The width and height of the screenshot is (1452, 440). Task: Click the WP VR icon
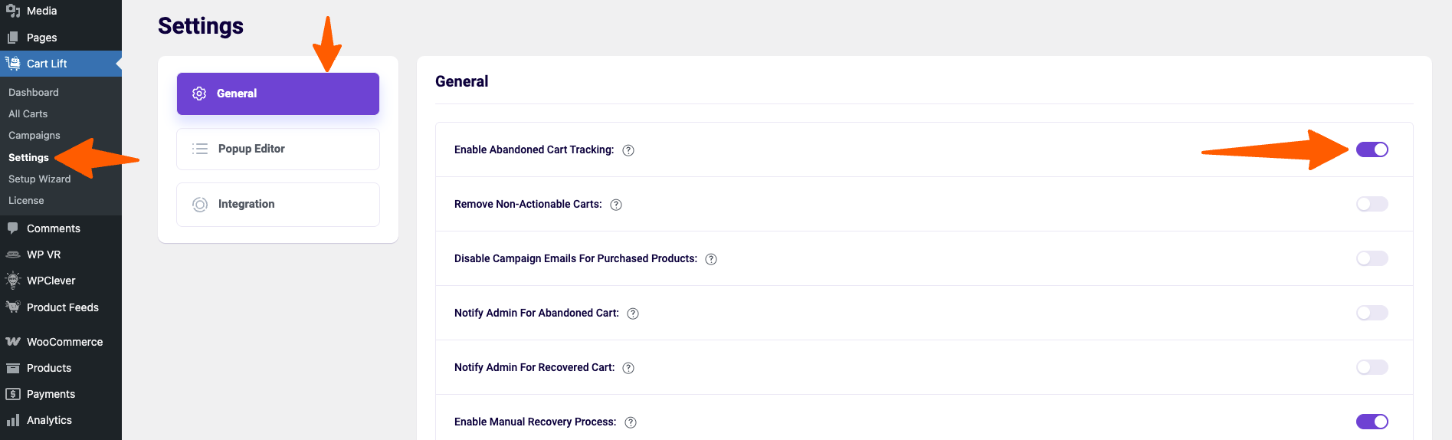pyautogui.click(x=13, y=254)
